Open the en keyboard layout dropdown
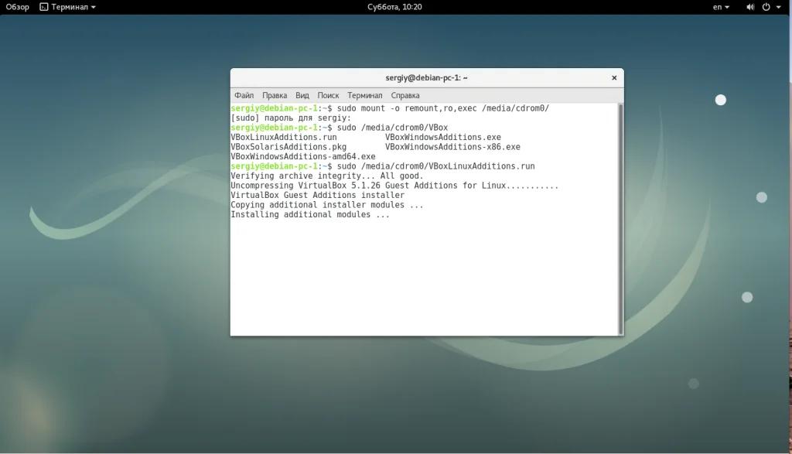This screenshot has width=792, height=454. coord(721,7)
